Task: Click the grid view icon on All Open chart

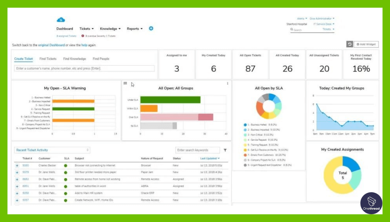Action: point(125,83)
